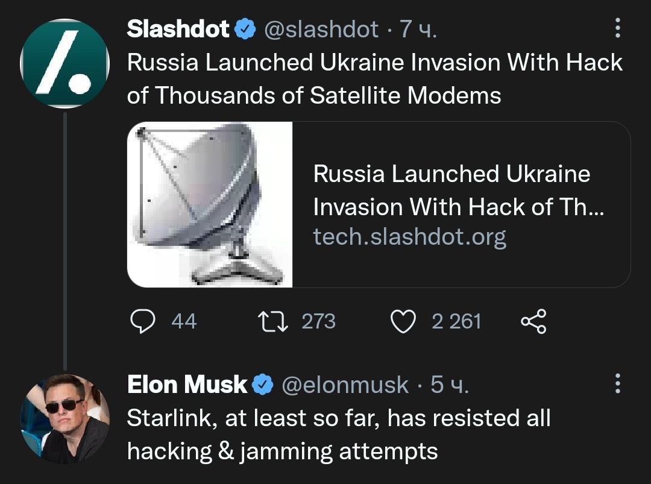Open the Elon Musk display name link

[187, 385]
